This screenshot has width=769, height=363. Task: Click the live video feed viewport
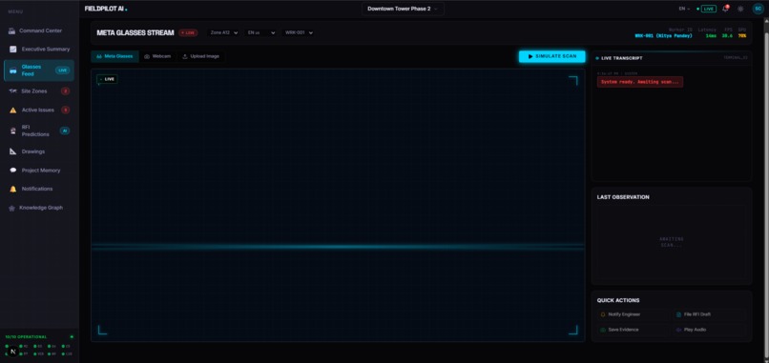pos(338,205)
